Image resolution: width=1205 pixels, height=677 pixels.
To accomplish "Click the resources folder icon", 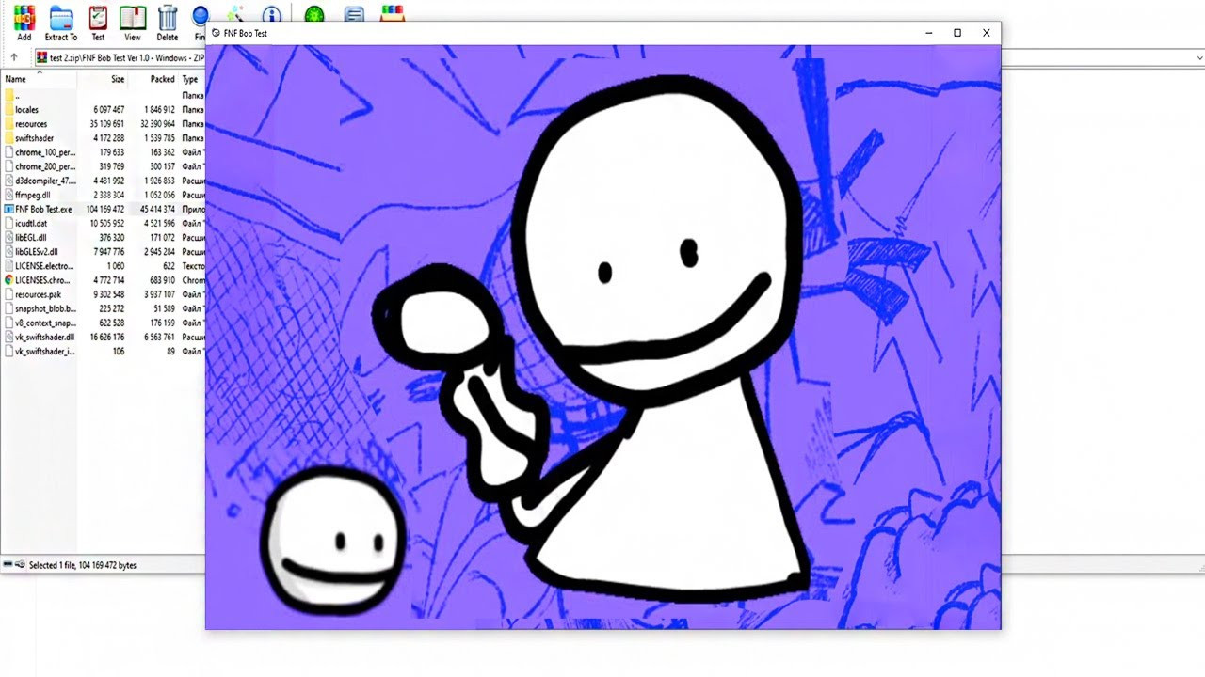I will pyautogui.click(x=8, y=124).
